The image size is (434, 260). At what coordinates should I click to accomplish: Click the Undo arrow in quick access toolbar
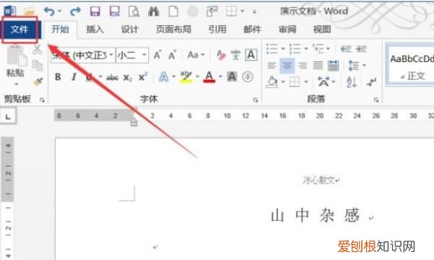[x=49, y=12]
